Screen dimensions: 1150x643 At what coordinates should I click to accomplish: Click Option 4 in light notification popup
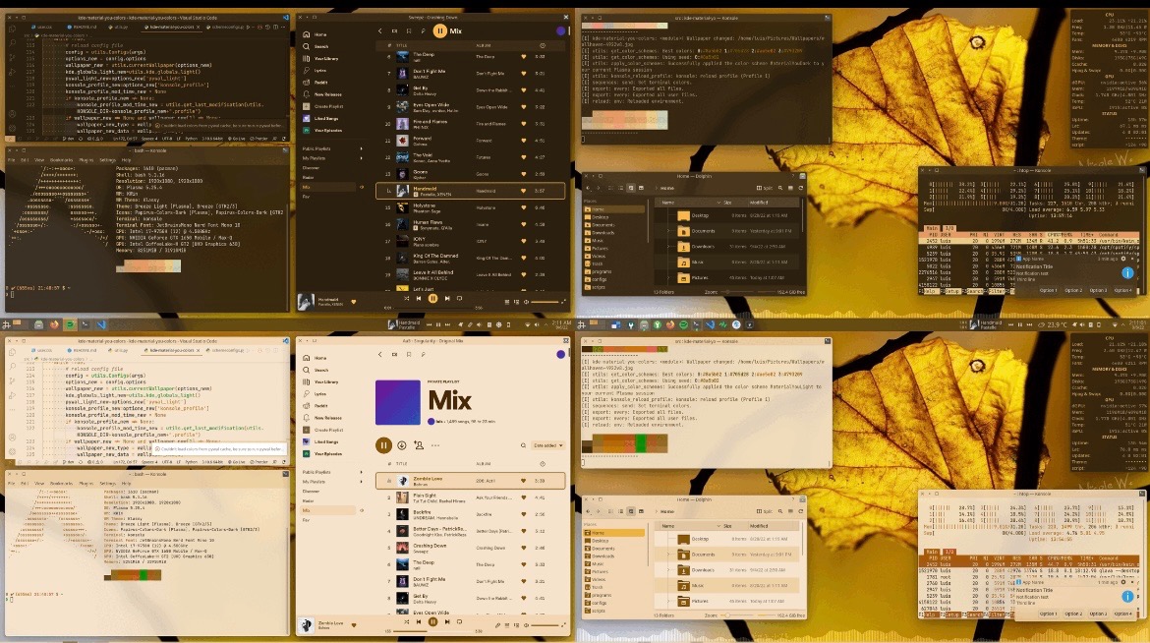tap(1122, 614)
